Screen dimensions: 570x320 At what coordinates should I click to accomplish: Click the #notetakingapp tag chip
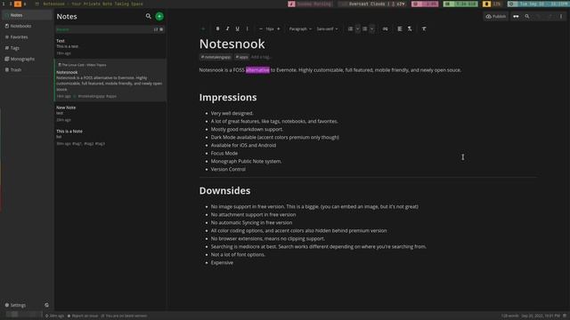pos(216,57)
